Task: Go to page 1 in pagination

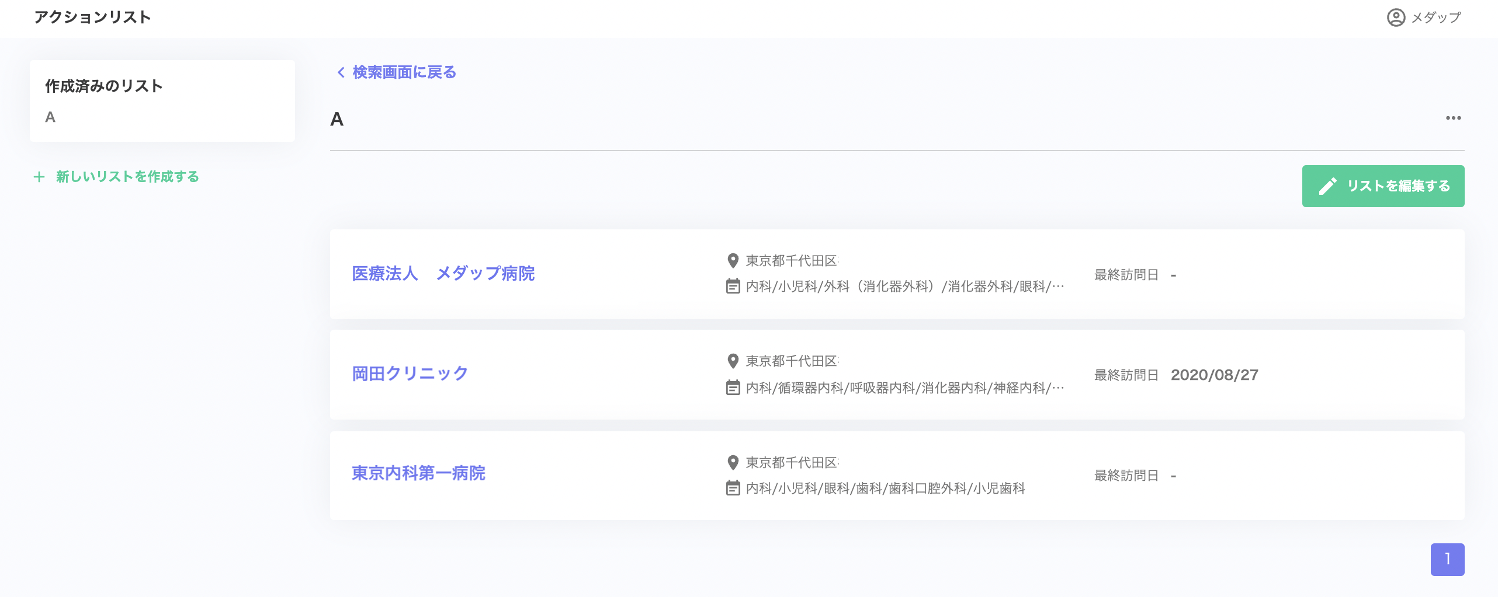Action: tap(1447, 559)
